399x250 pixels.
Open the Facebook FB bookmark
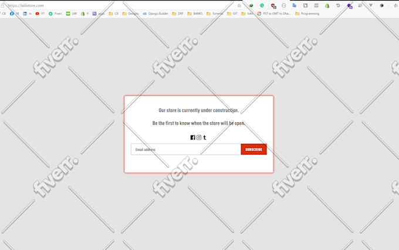(14, 13)
